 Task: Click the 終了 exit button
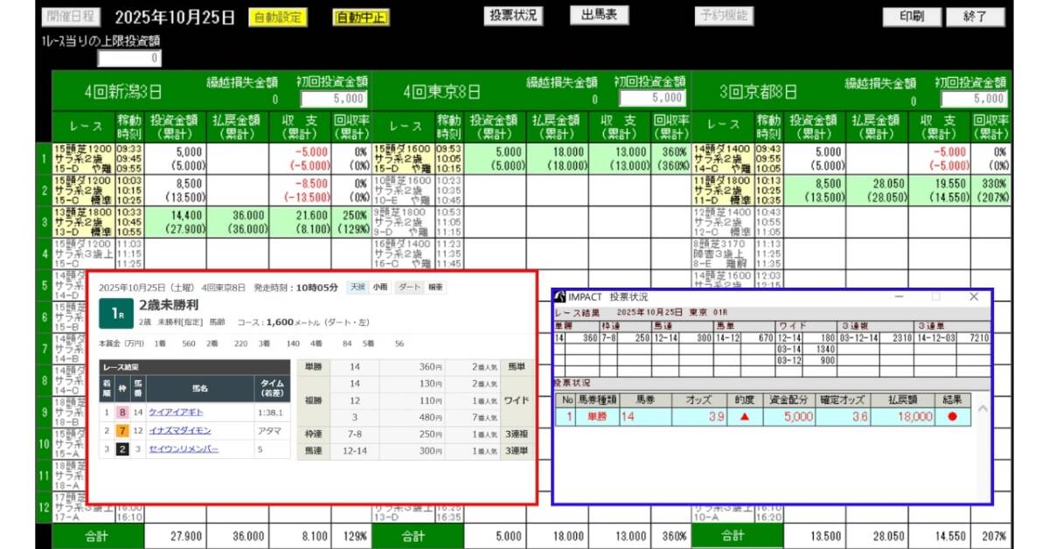976,17
